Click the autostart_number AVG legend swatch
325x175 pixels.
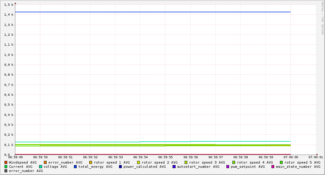click(x=174, y=167)
